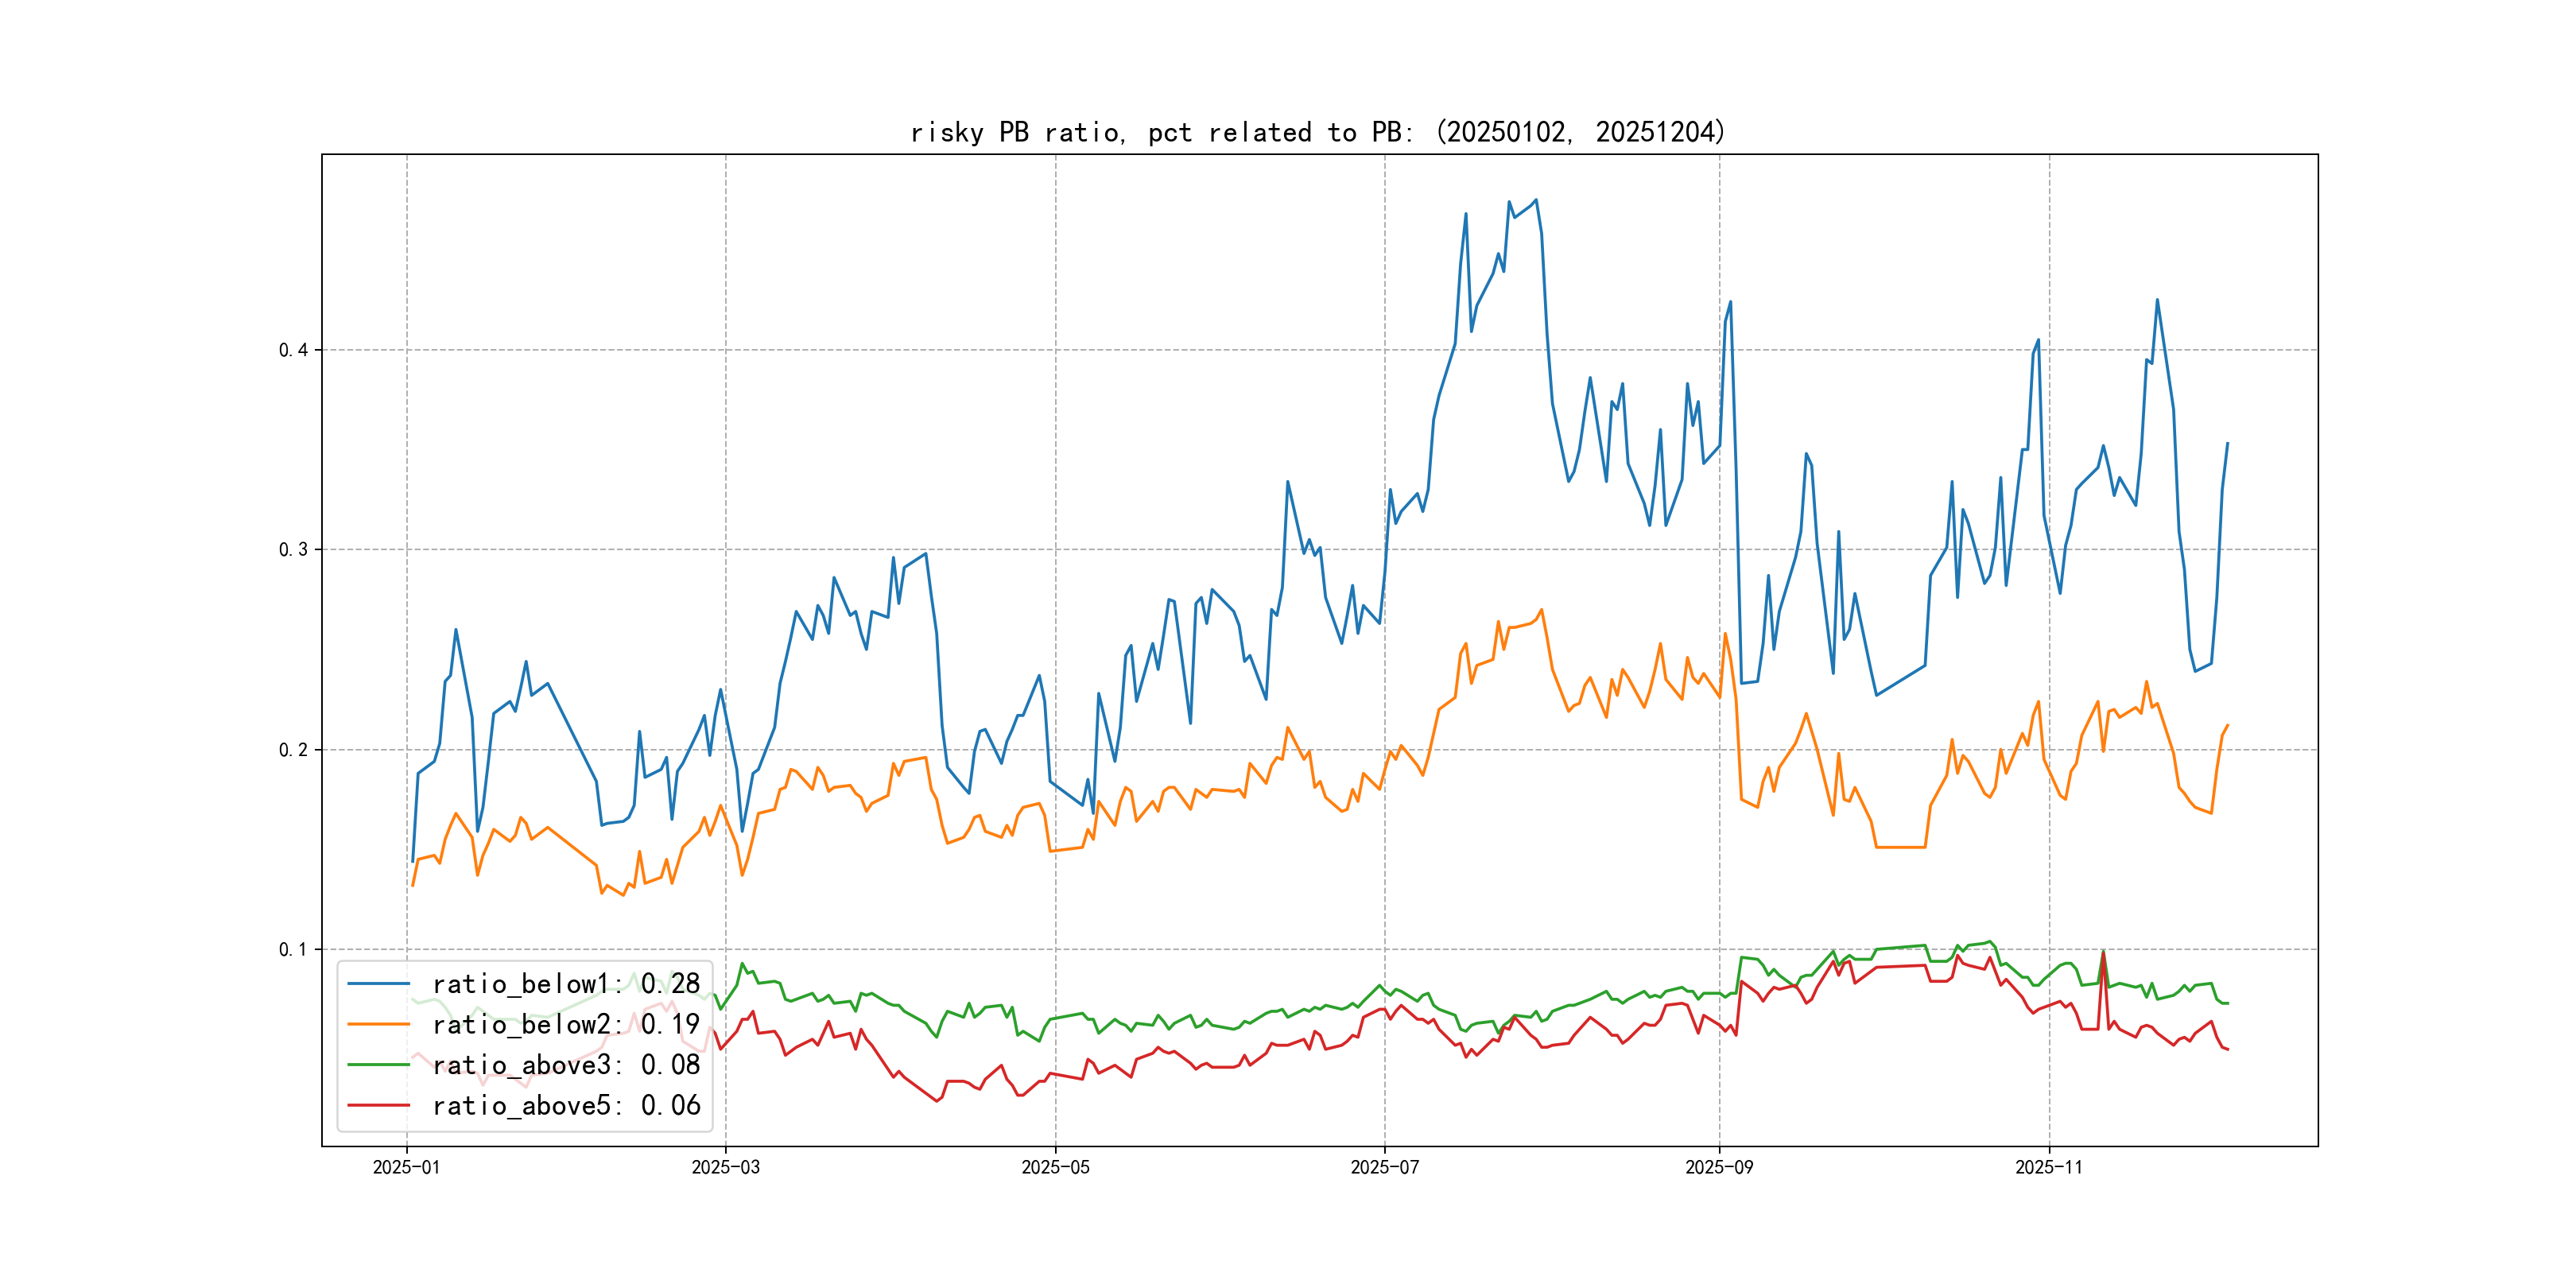Screen dimensions: 2576x1288
Task: Click the 2025-05 x-axis tick label
Action: (1055, 1167)
